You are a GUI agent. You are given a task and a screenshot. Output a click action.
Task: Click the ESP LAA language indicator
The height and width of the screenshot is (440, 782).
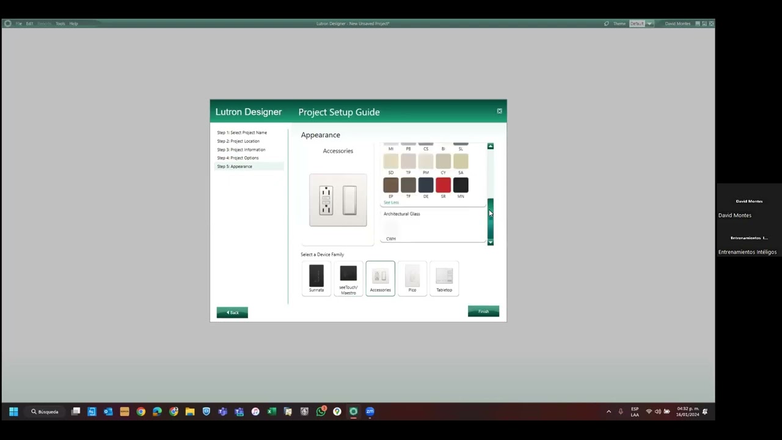pos(635,411)
